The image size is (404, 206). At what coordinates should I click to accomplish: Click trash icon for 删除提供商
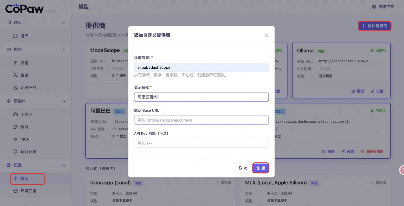pos(363,151)
